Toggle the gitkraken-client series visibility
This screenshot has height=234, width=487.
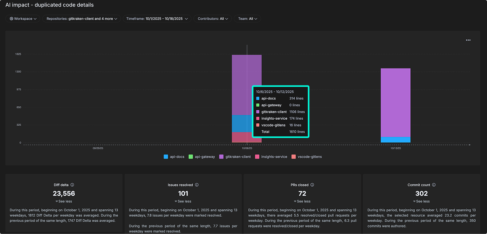(235, 157)
